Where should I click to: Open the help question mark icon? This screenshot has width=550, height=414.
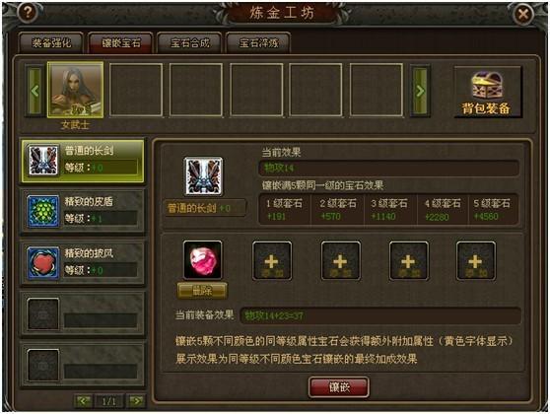pos(28,13)
